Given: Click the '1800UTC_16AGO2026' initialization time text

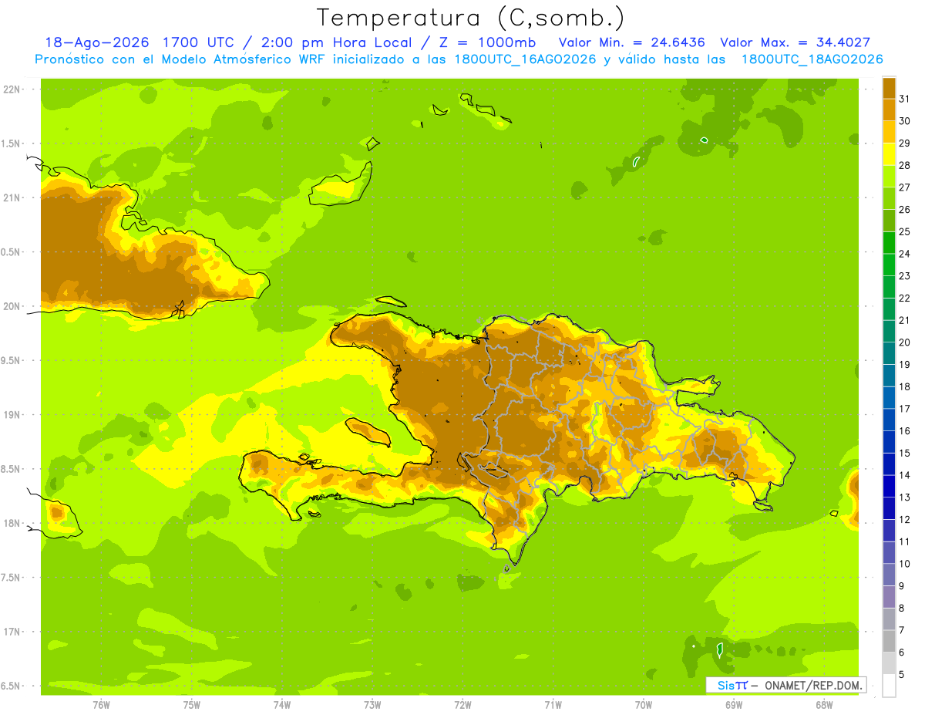Looking at the screenshot, I should [x=525, y=59].
